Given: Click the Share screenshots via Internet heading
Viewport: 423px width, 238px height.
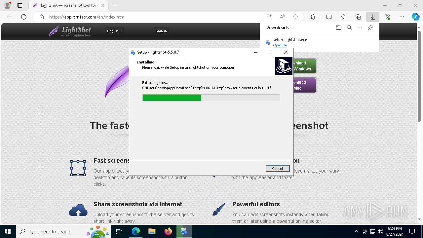Looking at the screenshot, I should click(x=138, y=204).
